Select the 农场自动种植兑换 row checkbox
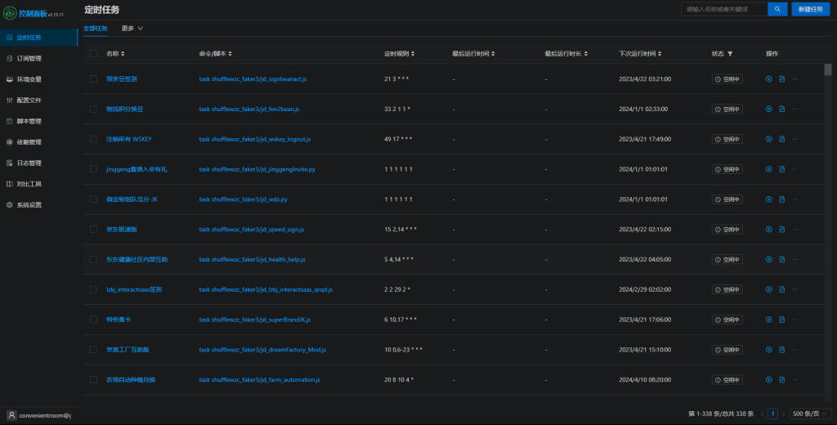The height and width of the screenshot is (425, 837). click(x=93, y=380)
